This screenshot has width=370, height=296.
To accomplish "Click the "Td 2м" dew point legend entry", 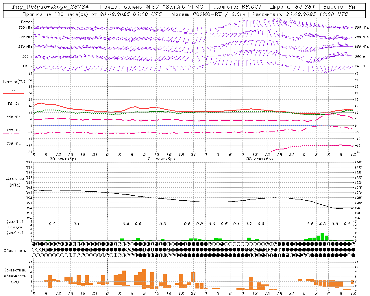I will pos(13,103).
